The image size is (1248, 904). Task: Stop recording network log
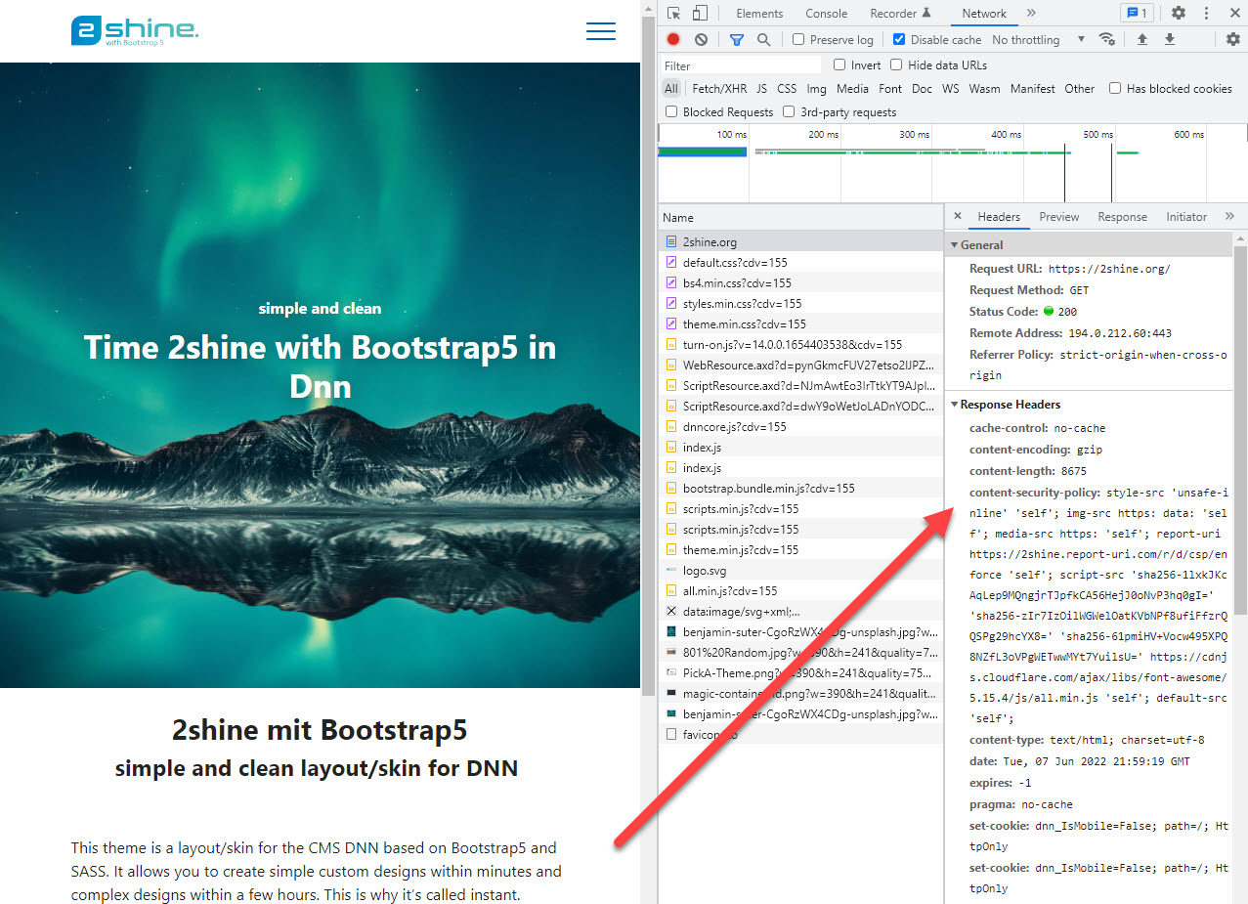(x=673, y=39)
